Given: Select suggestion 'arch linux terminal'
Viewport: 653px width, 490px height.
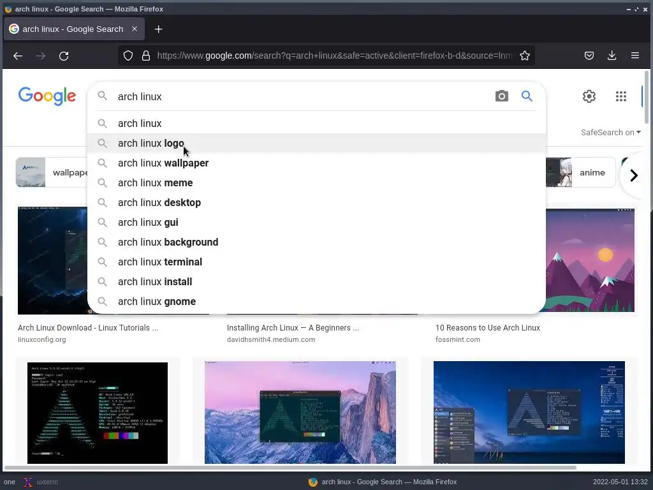Looking at the screenshot, I should [x=316, y=262].
